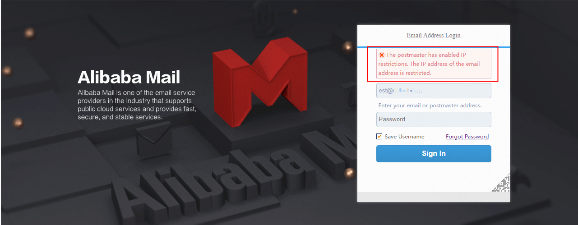This screenshot has width=578, height=225.
Task: Uncheck the Save Username checkbox
Action: 379,137
